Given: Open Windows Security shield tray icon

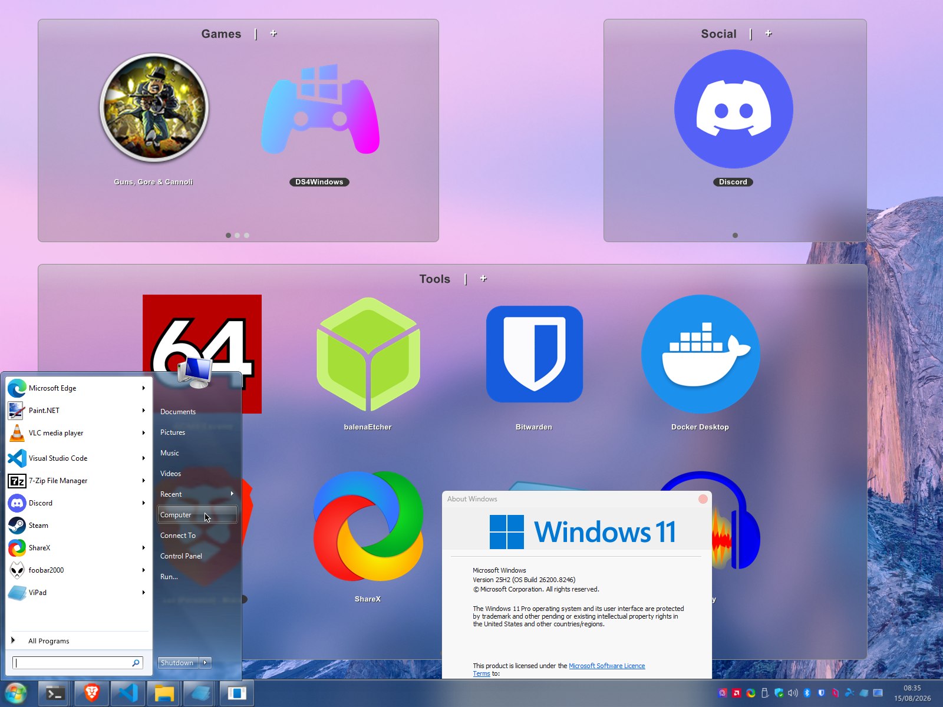Looking at the screenshot, I should tap(779, 693).
